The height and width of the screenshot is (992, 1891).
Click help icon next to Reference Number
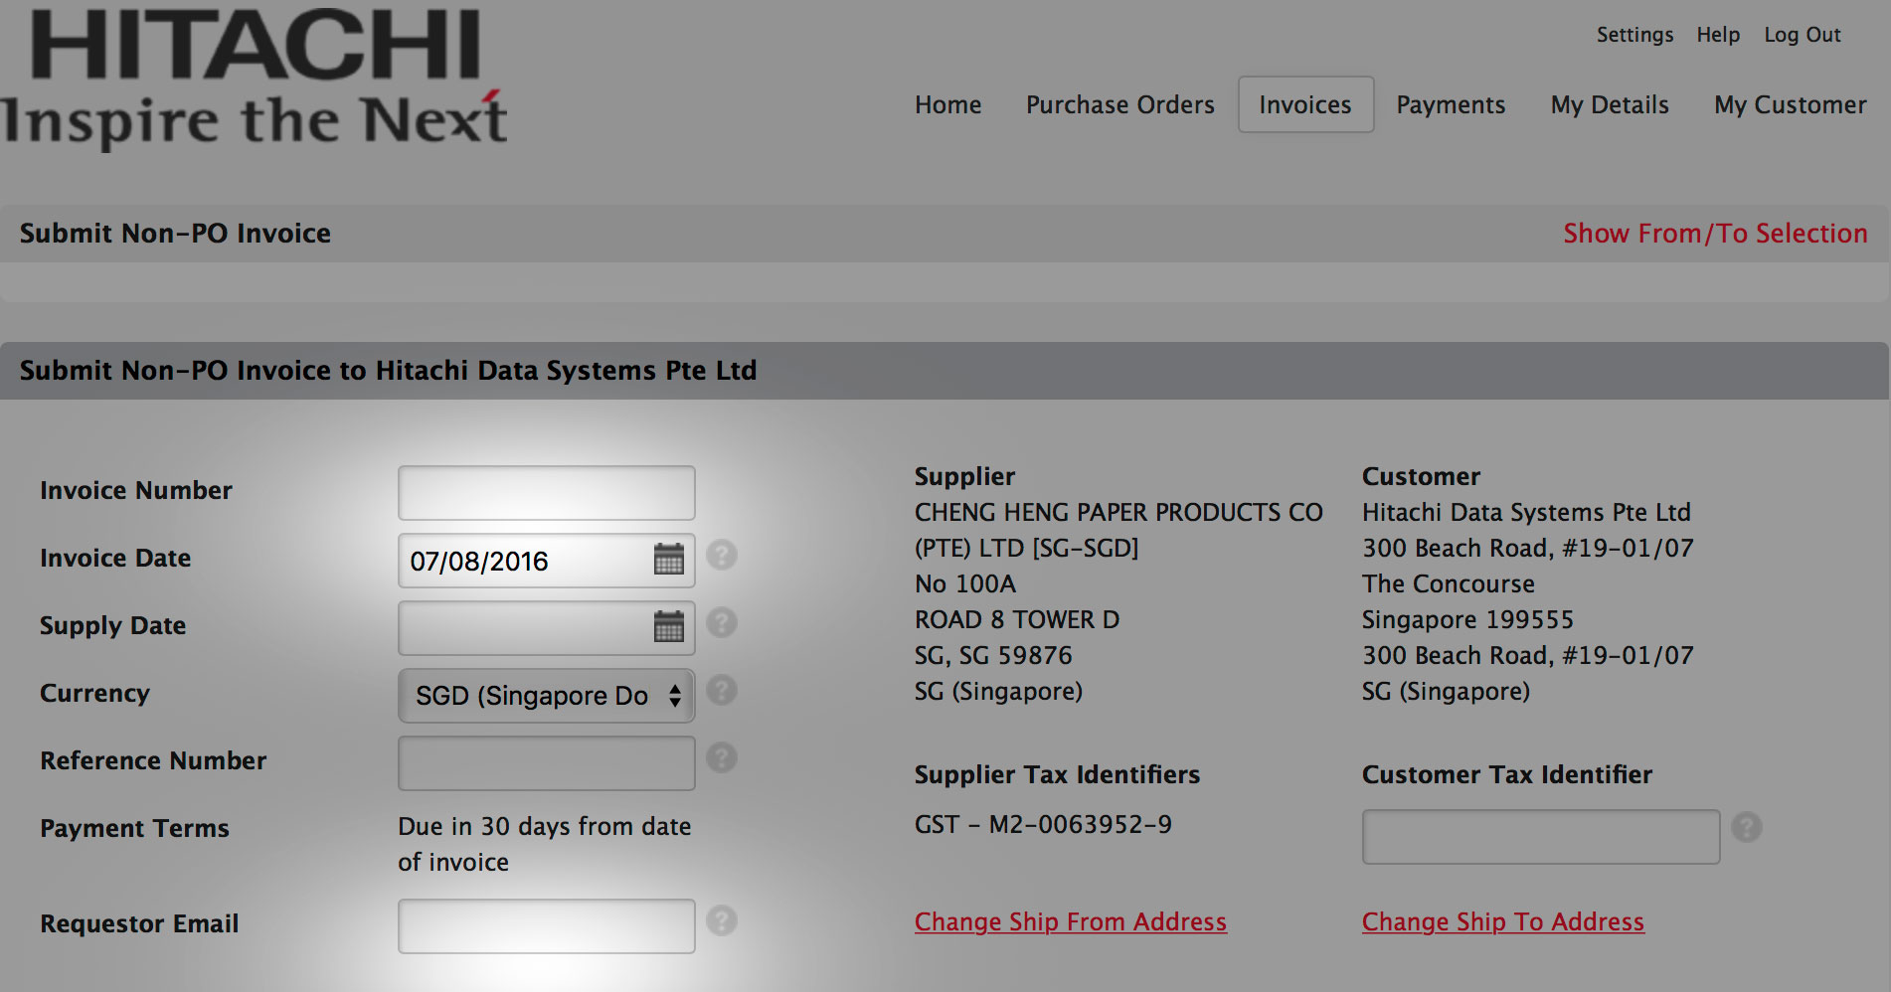pyautogui.click(x=722, y=757)
